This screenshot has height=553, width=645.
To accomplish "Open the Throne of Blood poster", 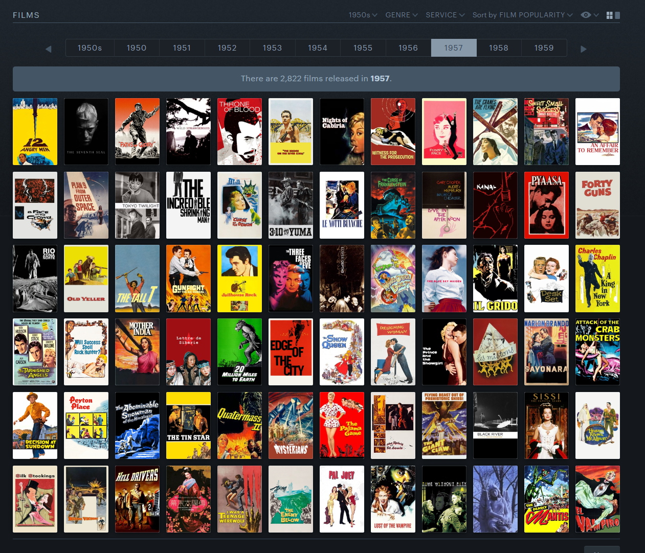I will (239, 131).
